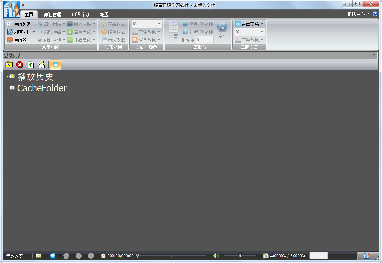Switch to the 口语练习 tab
Image resolution: width=382 pixels, height=263 pixels.
point(80,15)
